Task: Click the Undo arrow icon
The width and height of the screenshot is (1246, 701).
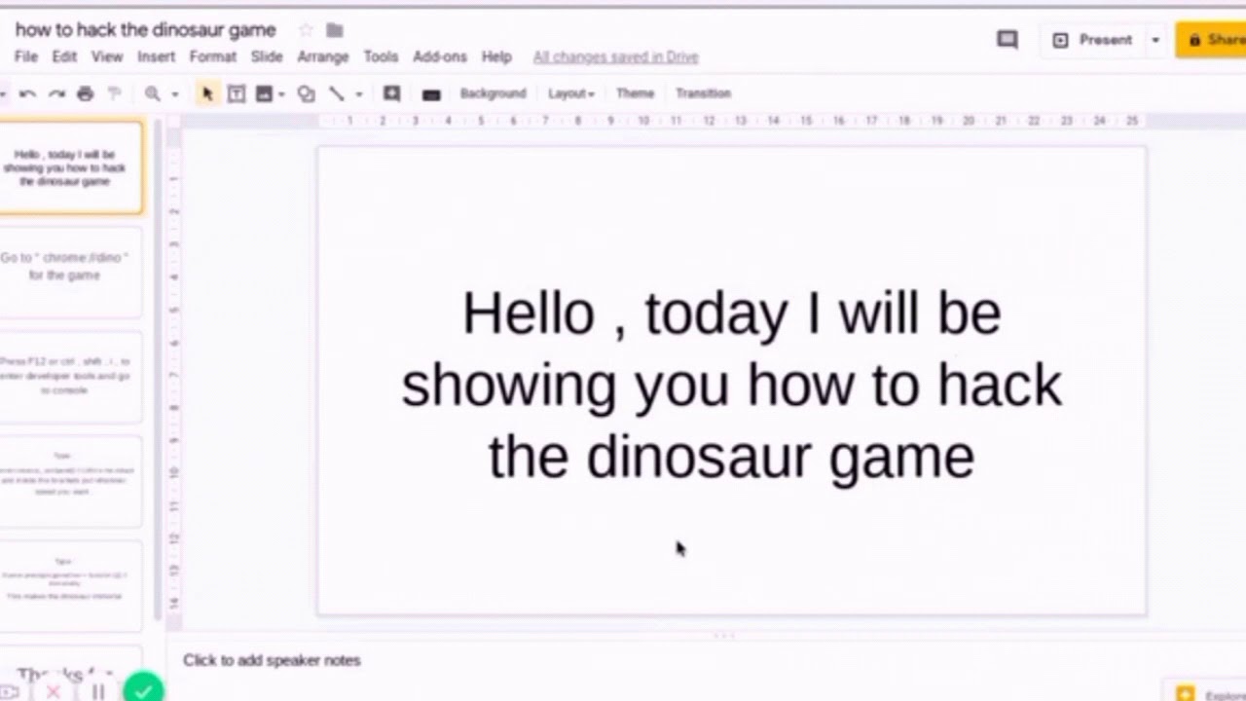Action: (27, 93)
